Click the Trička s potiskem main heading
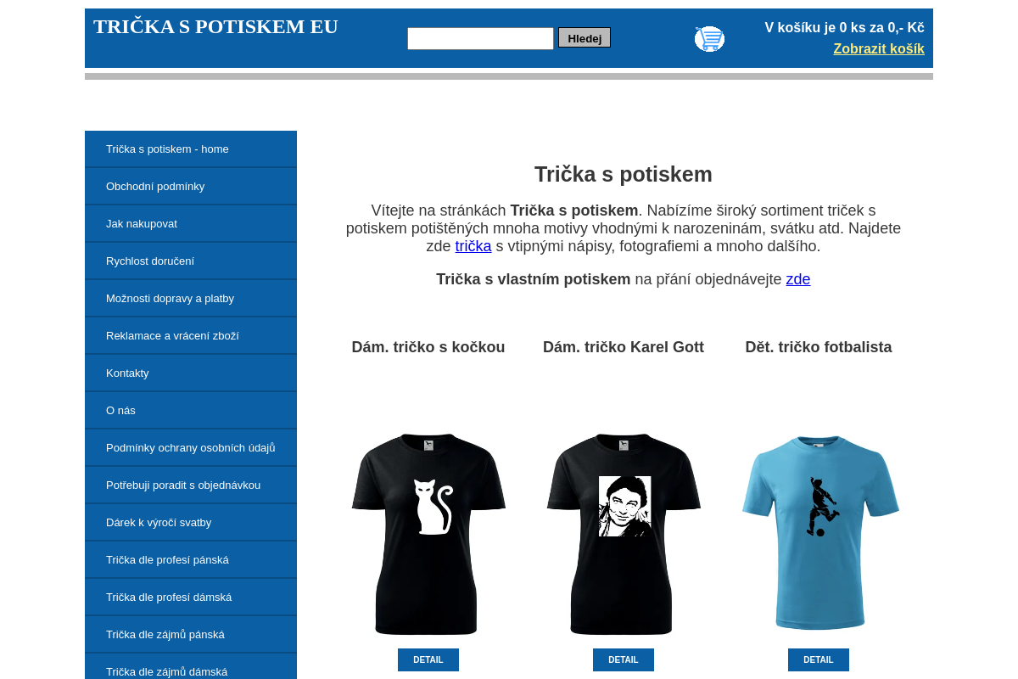 tap(624, 174)
